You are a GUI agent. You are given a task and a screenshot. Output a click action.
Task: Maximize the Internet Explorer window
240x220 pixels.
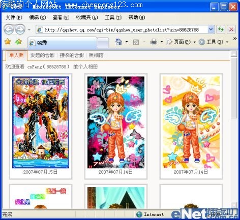[224, 7]
